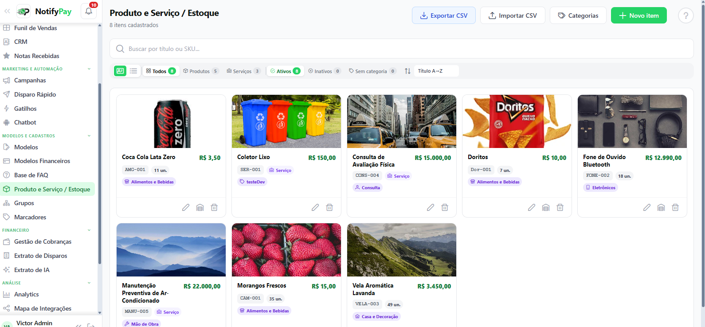The height and width of the screenshot is (327, 705).
Task: Open Funil de Vendas in sidebar
Action: click(x=47, y=28)
